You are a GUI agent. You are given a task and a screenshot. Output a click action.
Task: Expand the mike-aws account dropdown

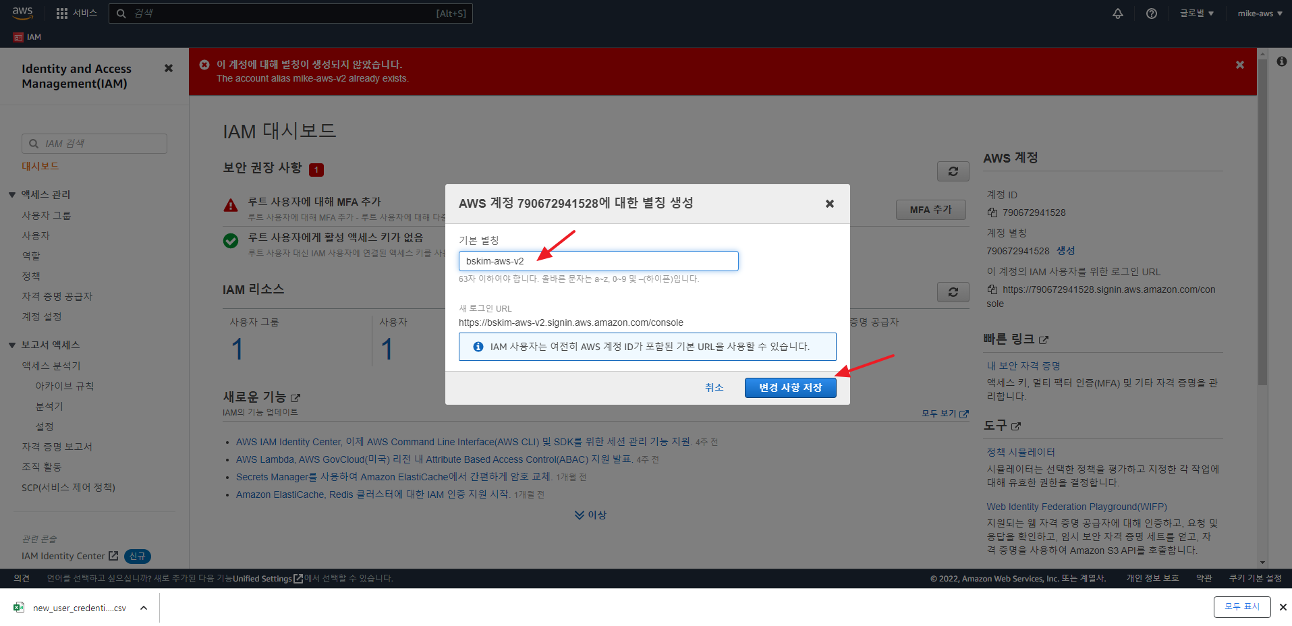1260,13
